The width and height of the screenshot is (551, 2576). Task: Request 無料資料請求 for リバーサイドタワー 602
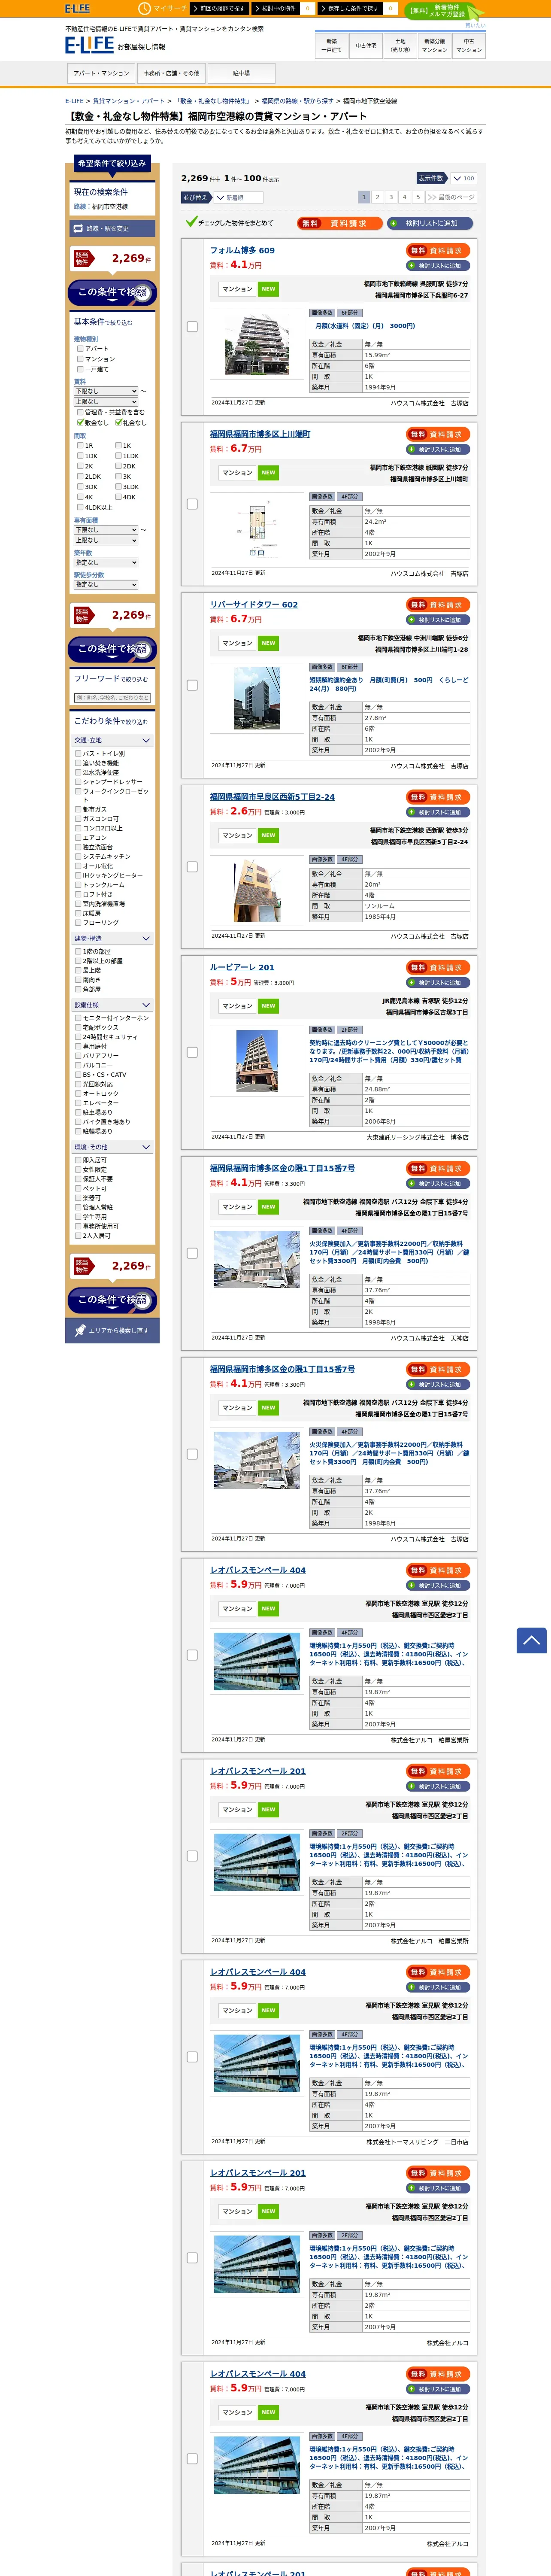coord(438,605)
